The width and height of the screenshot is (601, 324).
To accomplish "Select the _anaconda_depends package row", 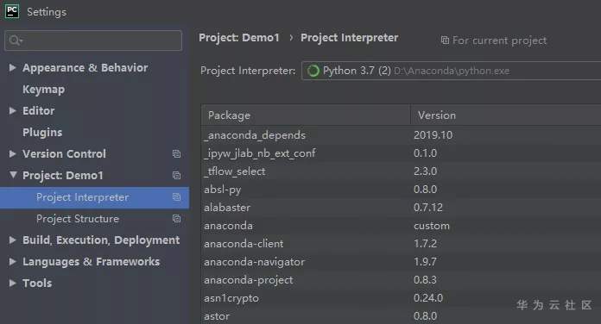I will pyautogui.click(x=402, y=135).
